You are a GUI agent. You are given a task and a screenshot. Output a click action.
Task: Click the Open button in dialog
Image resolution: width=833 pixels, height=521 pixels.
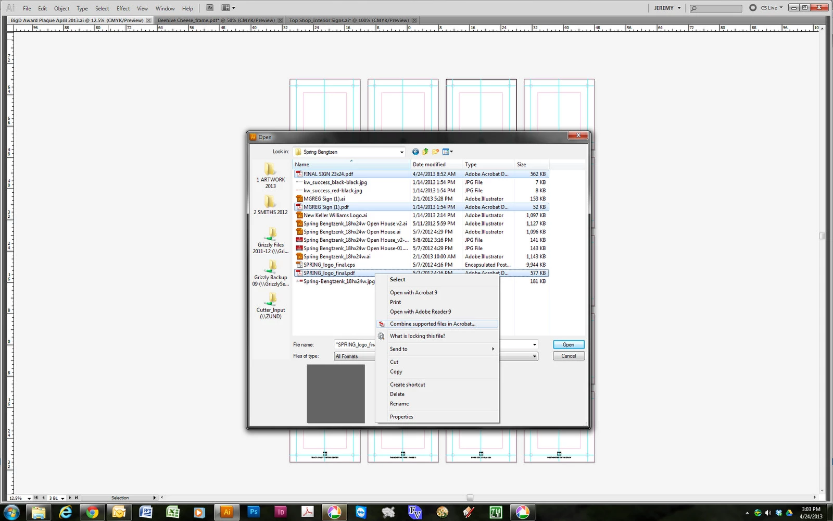(x=569, y=344)
